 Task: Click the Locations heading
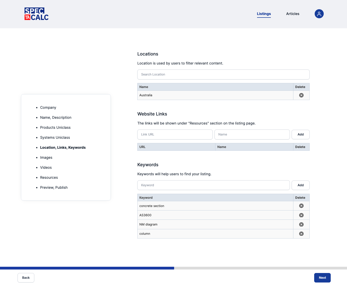tap(148, 54)
